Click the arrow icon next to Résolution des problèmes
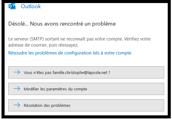 point(17,105)
